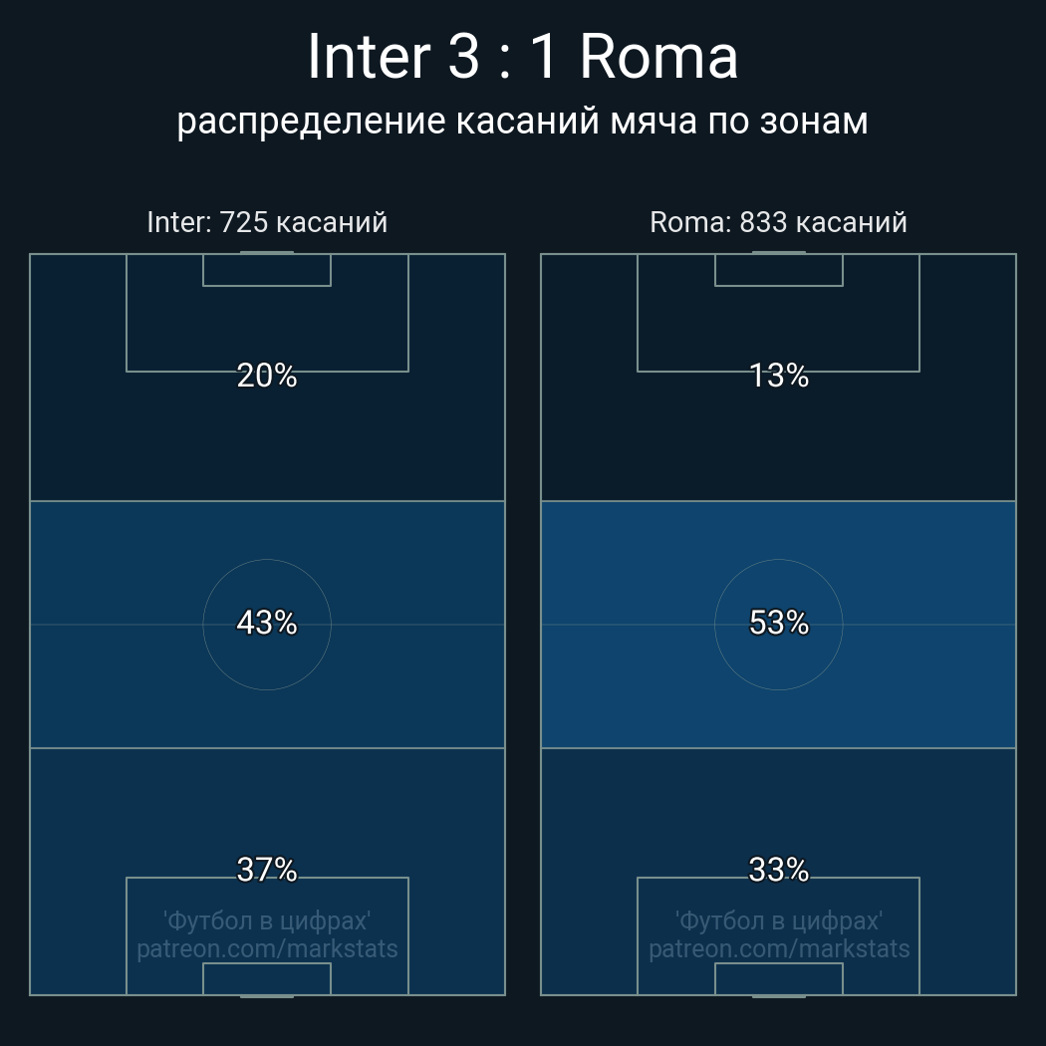Screen dimensions: 1046x1046
Task: Click Inter's 43% midfield zone value
Action: click(x=267, y=623)
